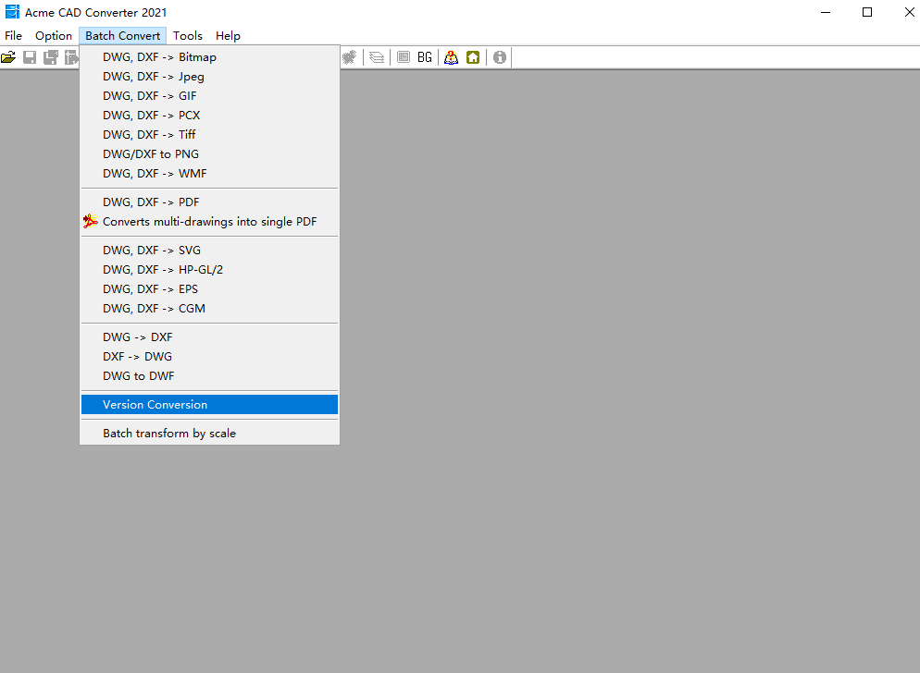Viewport: 920px width, 673px height.
Task: Select DWG, DXF -> PDF
Action: pos(209,202)
